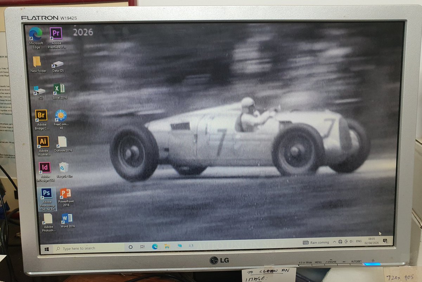Open Adobe Premiere Pro desktop shortcut

pyautogui.click(x=57, y=38)
